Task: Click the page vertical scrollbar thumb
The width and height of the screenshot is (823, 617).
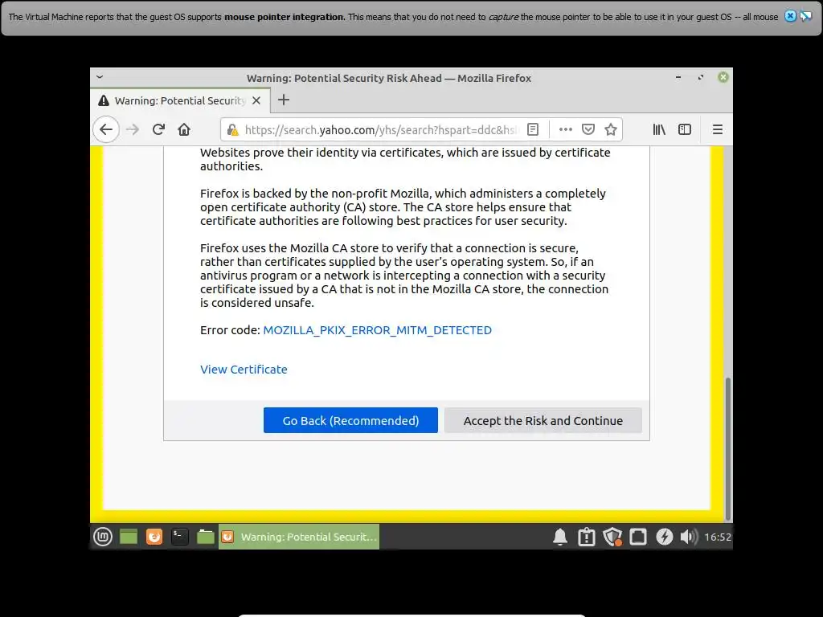Action: pyautogui.click(x=727, y=448)
